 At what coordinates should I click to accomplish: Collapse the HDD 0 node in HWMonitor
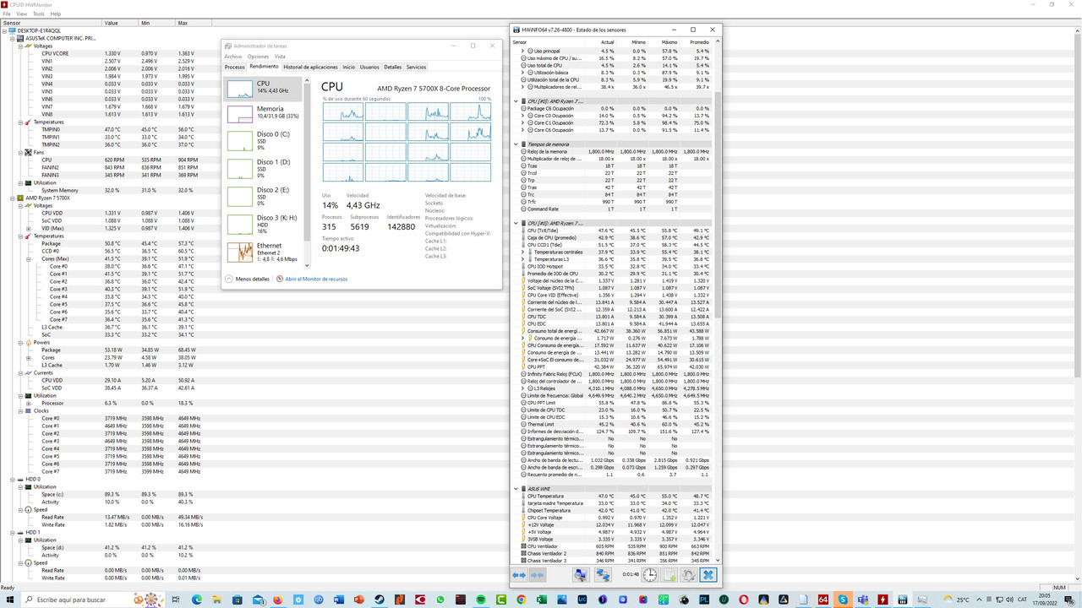13,480
